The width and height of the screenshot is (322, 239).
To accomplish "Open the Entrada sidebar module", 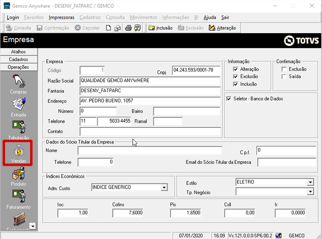I will [x=18, y=108].
